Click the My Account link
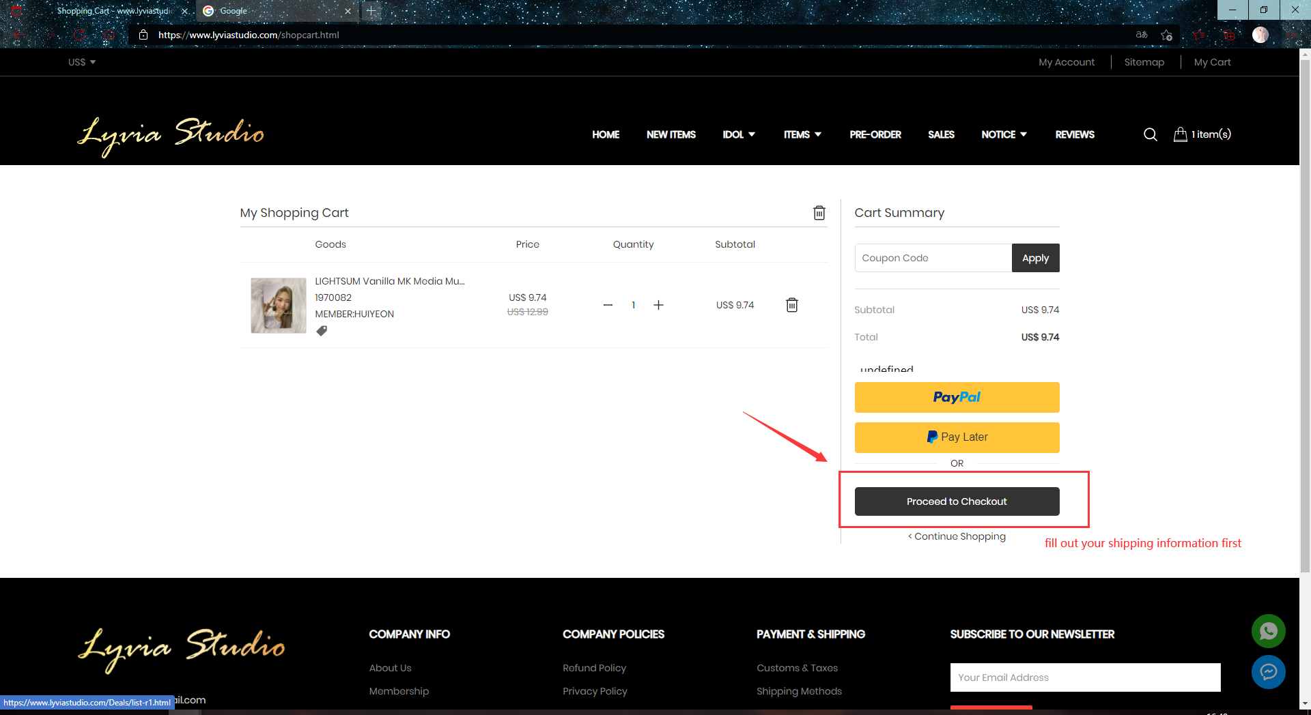Viewport: 1311px width, 715px height. (1067, 62)
